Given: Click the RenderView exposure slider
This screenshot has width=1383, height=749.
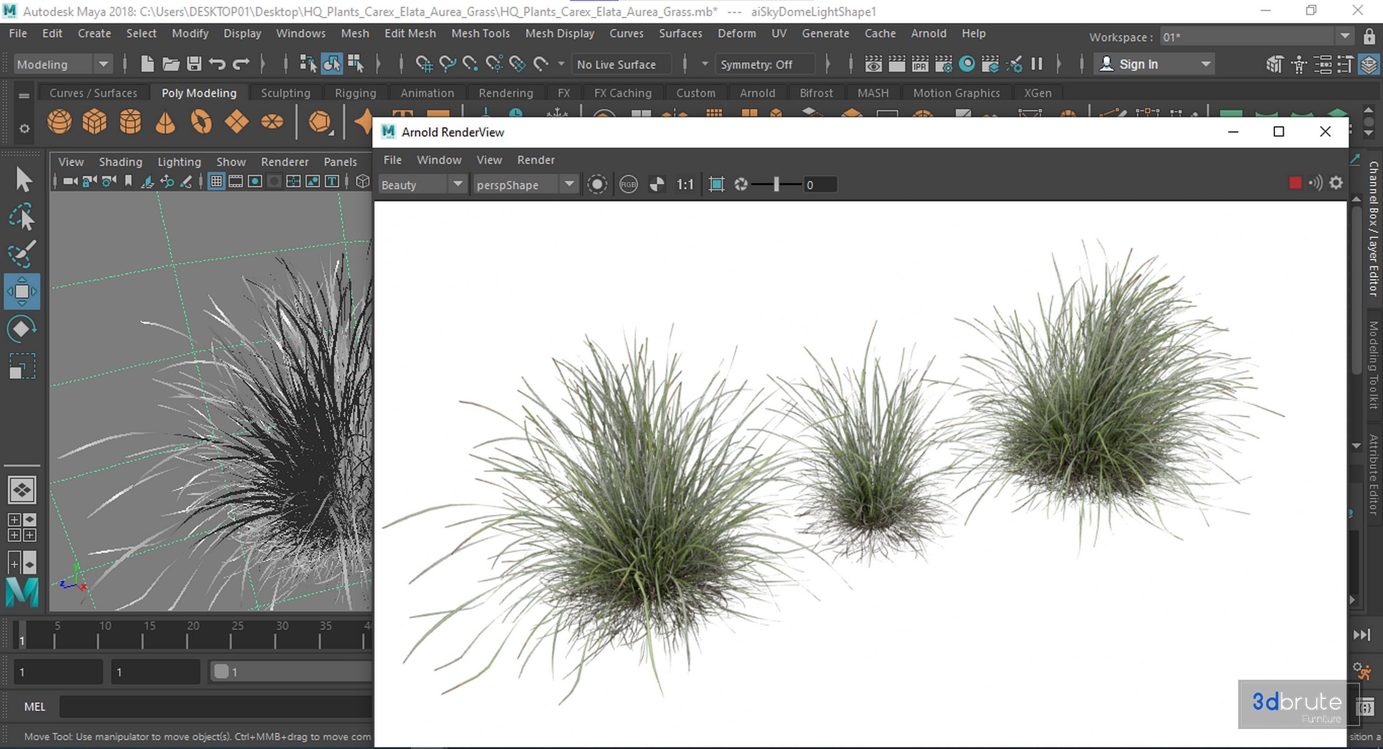Looking at the screenshot, I should pos(776,185).
